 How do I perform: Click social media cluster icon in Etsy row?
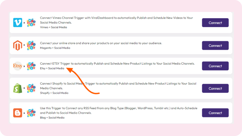pos(31,66)
